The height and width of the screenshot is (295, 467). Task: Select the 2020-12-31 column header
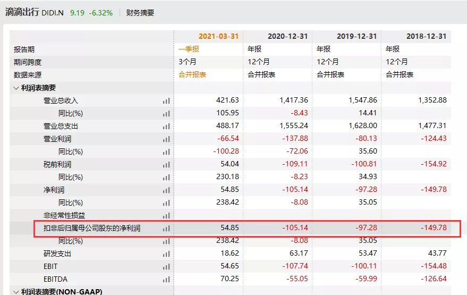click(288, 36)
